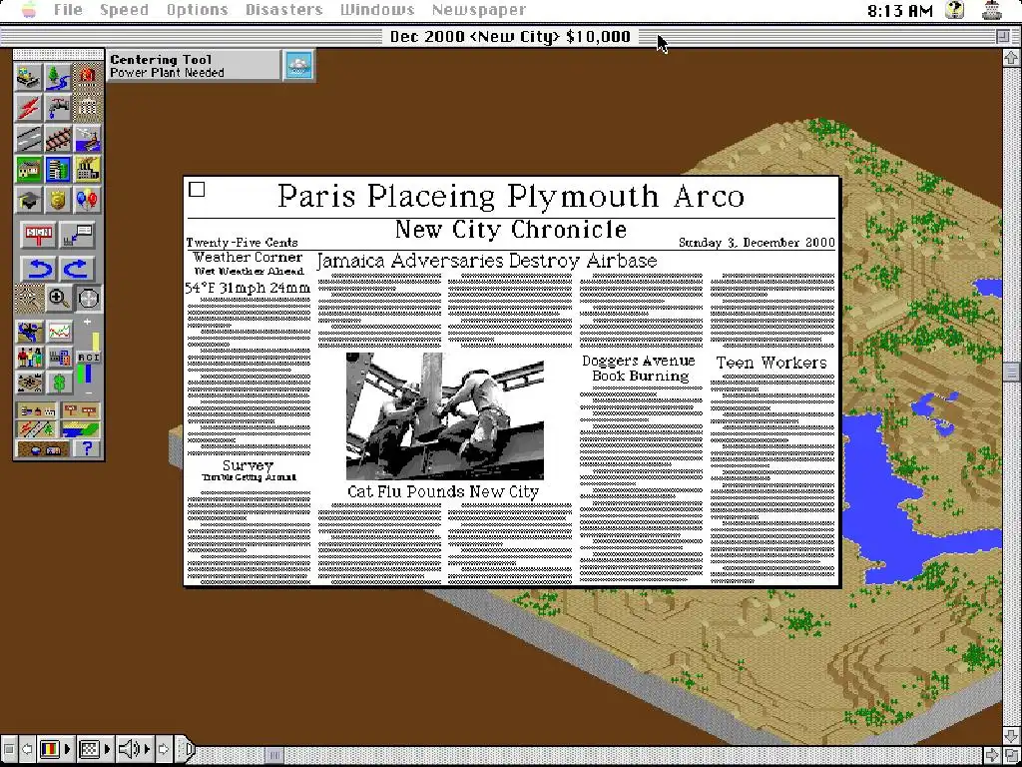
Task: Select the Centering tool
Action: [88, 299]
